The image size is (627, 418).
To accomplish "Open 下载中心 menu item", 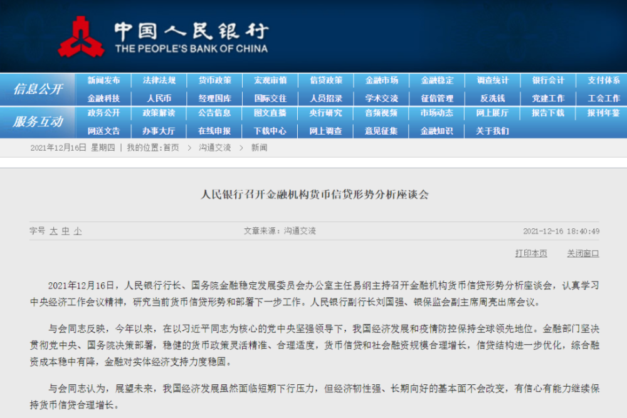I will (x=270, y=131).
